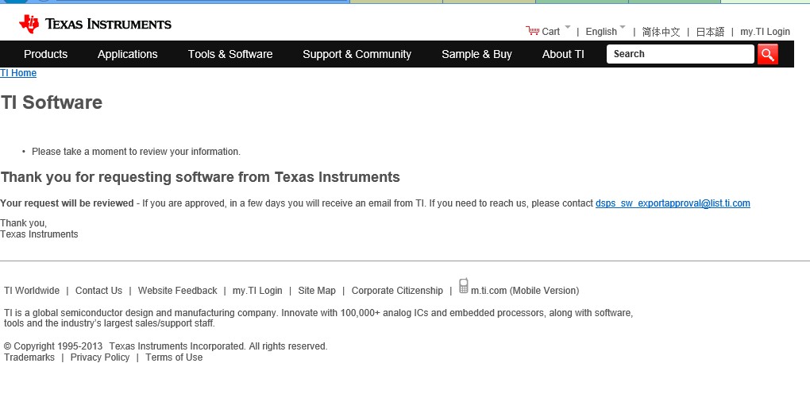Switch language to 日本語
This screenshot has height=394, width=810.
tap(710, 32)
